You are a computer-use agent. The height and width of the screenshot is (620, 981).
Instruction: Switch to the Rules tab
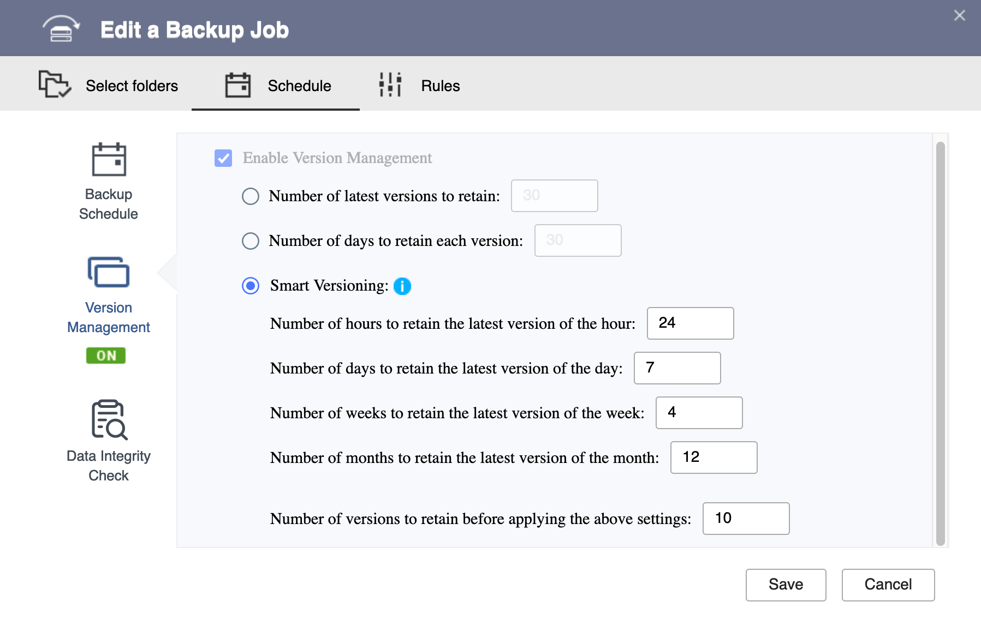[440, 86]
